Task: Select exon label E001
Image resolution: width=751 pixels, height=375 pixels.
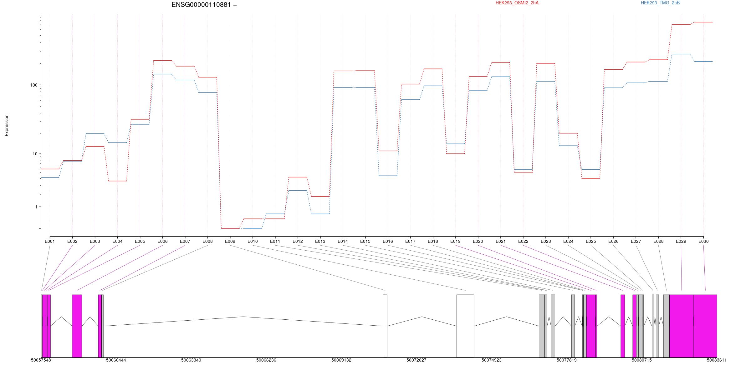Action: pyautogui.click(x=50, y=241)
